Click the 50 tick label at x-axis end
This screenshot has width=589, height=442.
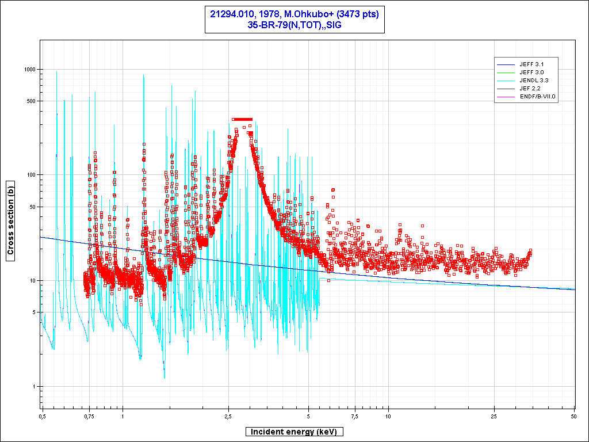[573, 416]
